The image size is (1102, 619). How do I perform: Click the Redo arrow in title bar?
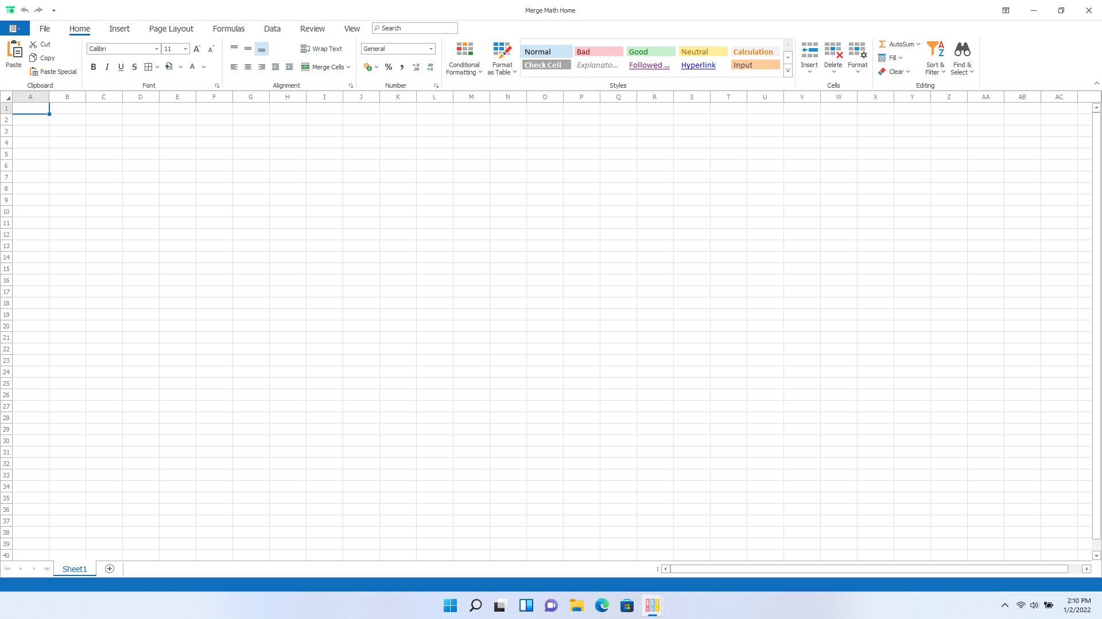point(38,10)
